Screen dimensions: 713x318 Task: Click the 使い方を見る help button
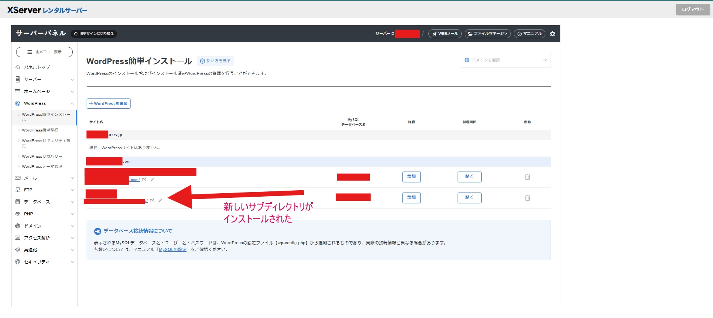coord(215,61)
